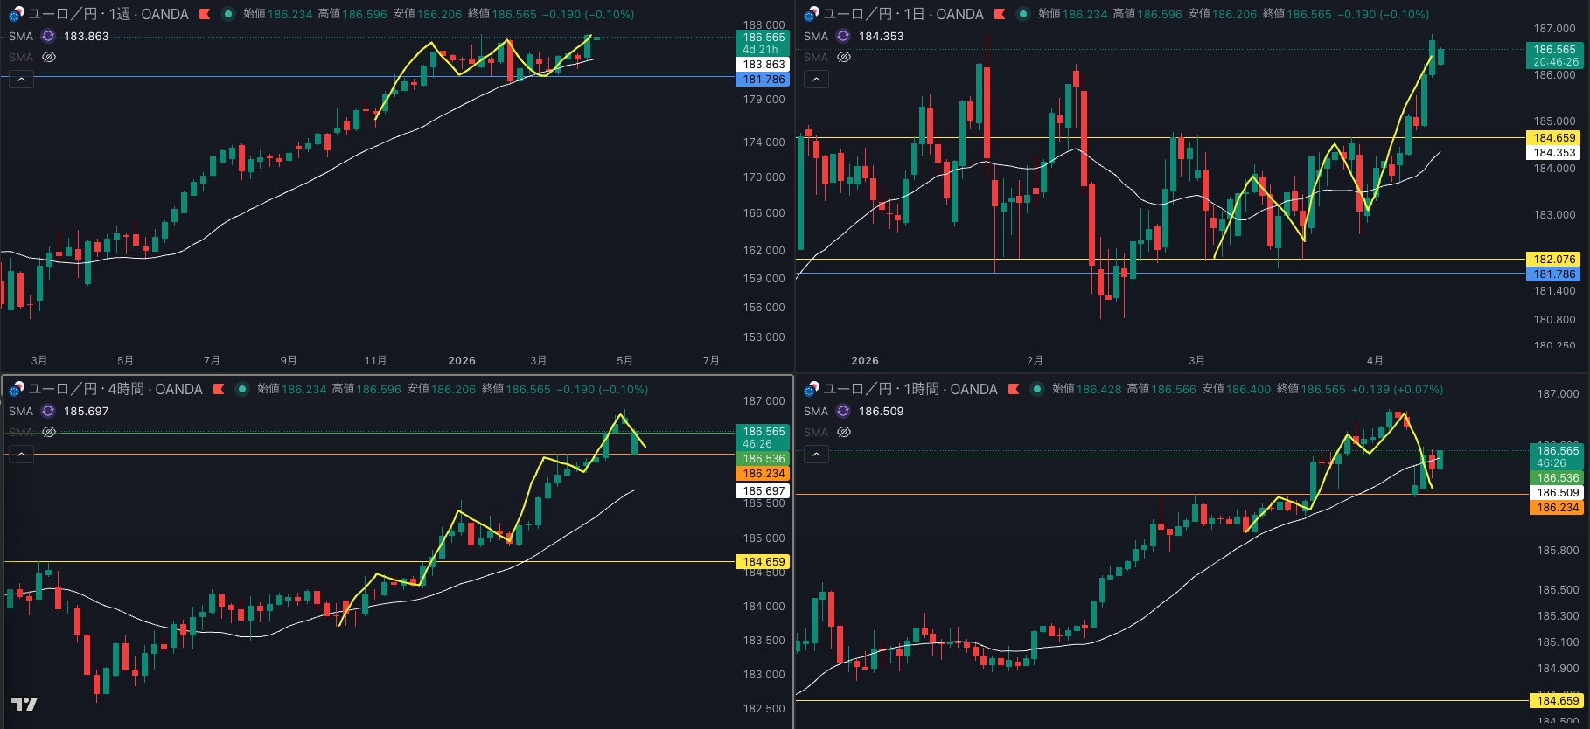Click the green market status dot on 4-hour chart

tap(242, 389)
